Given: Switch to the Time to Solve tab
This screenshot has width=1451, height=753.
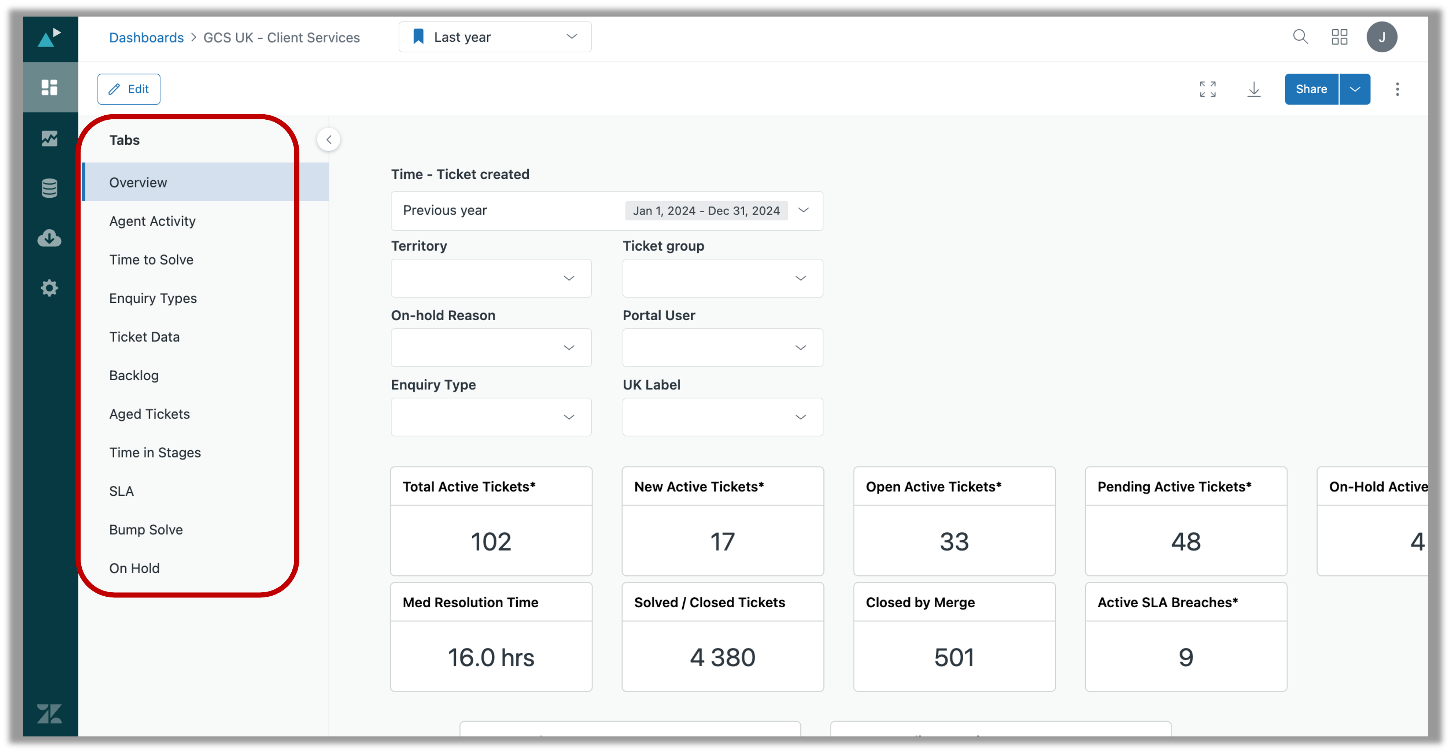Looking at the screenshot, I should [206, 260].
